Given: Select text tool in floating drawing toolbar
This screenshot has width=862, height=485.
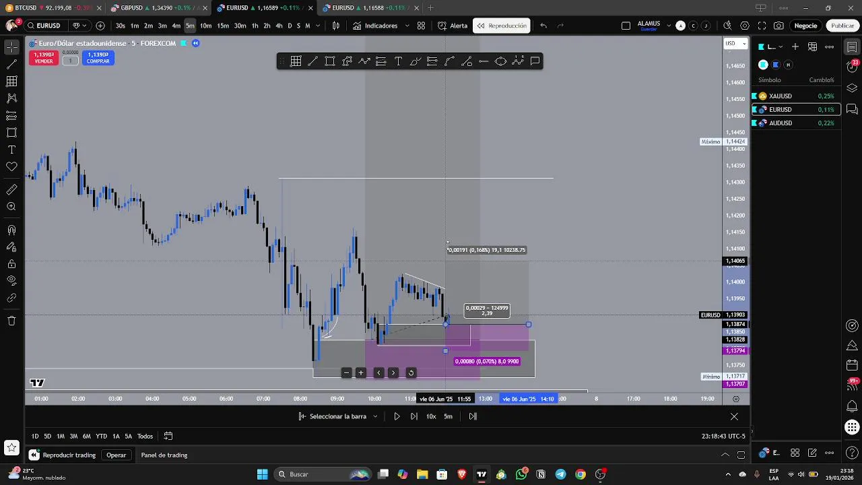Looking at the screenshot, I should tap(398, 61).
